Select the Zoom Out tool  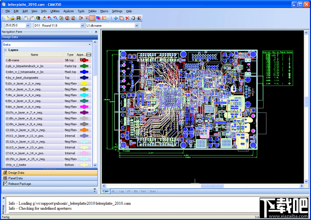point(55,18)
